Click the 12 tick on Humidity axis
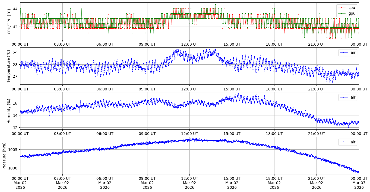Viewport: 370px width, 192px height. (15, 128)
